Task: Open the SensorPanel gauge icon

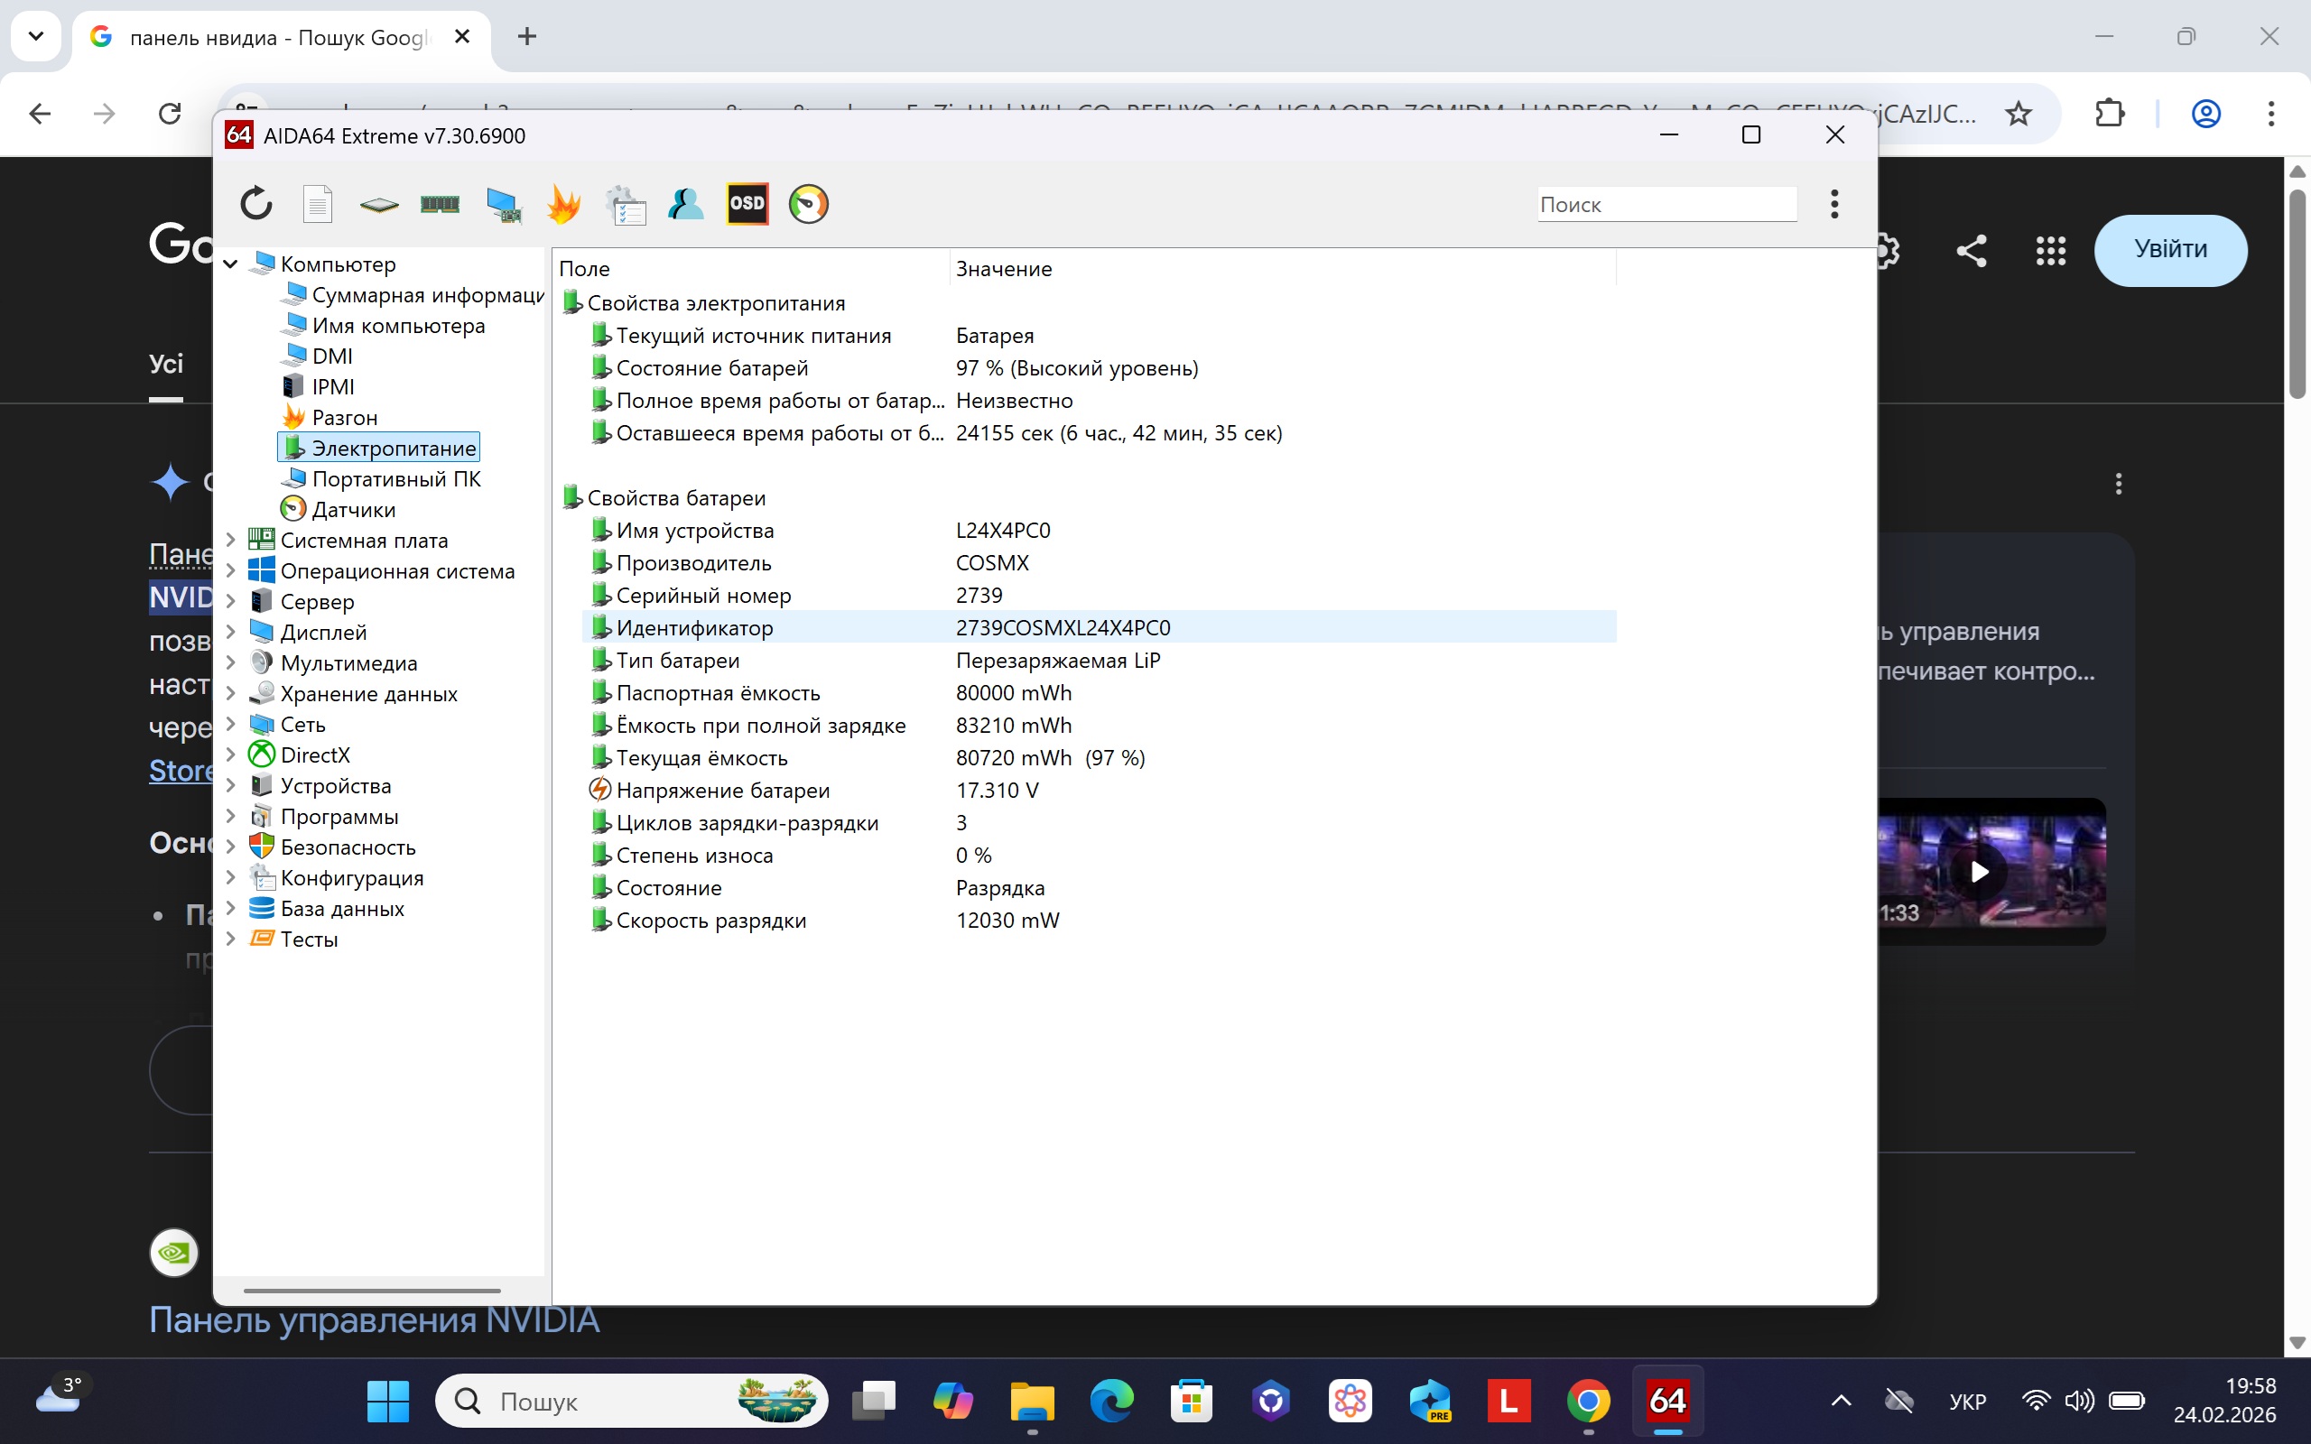Action: [x=808, y=203]
